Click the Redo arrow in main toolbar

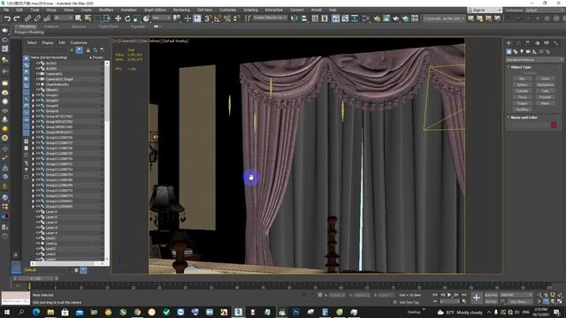point(17,18)
